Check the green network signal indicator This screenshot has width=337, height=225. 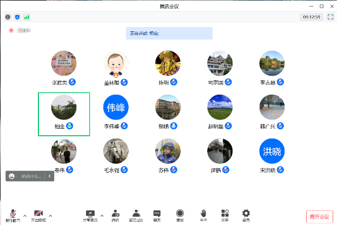[x=27, y=17]
